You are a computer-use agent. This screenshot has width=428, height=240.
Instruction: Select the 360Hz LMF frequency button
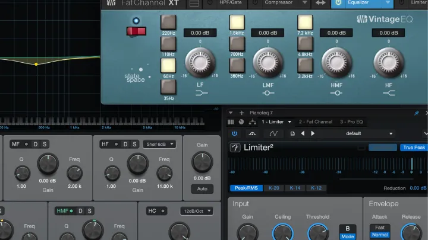click(237, 65)
